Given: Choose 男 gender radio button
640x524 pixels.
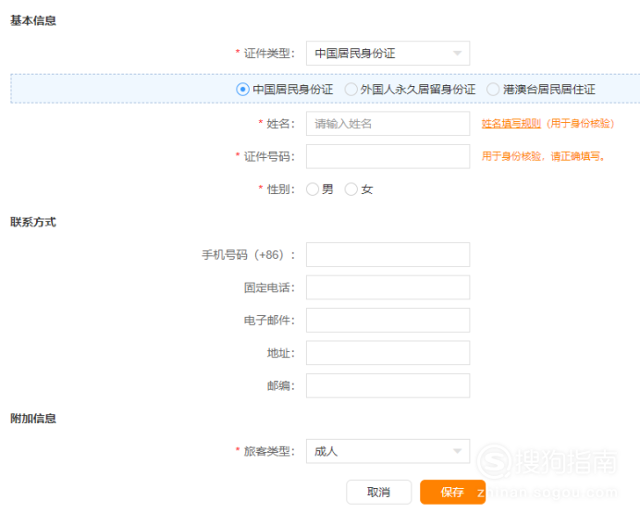Looking at the screenshot, I should pos(313,189).
